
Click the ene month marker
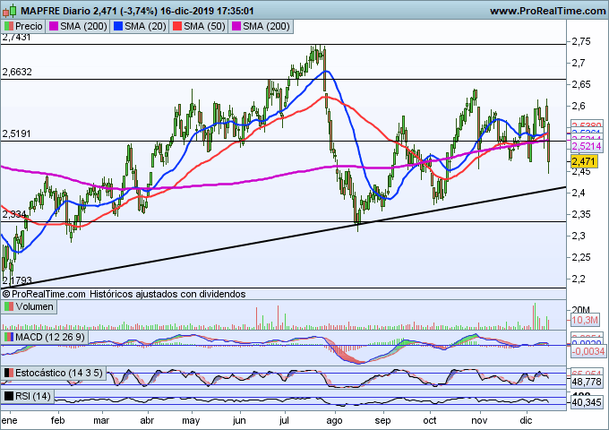[10, 420]
